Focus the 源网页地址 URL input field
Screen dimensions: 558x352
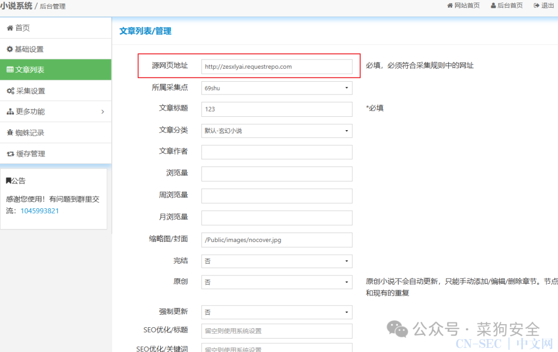pos(277,67)
